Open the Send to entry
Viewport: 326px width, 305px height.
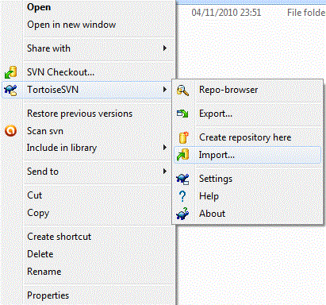[43, 172]
